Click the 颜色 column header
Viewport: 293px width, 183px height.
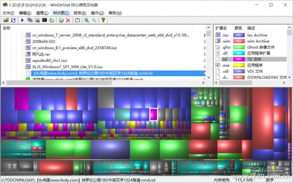click(238, 28)
